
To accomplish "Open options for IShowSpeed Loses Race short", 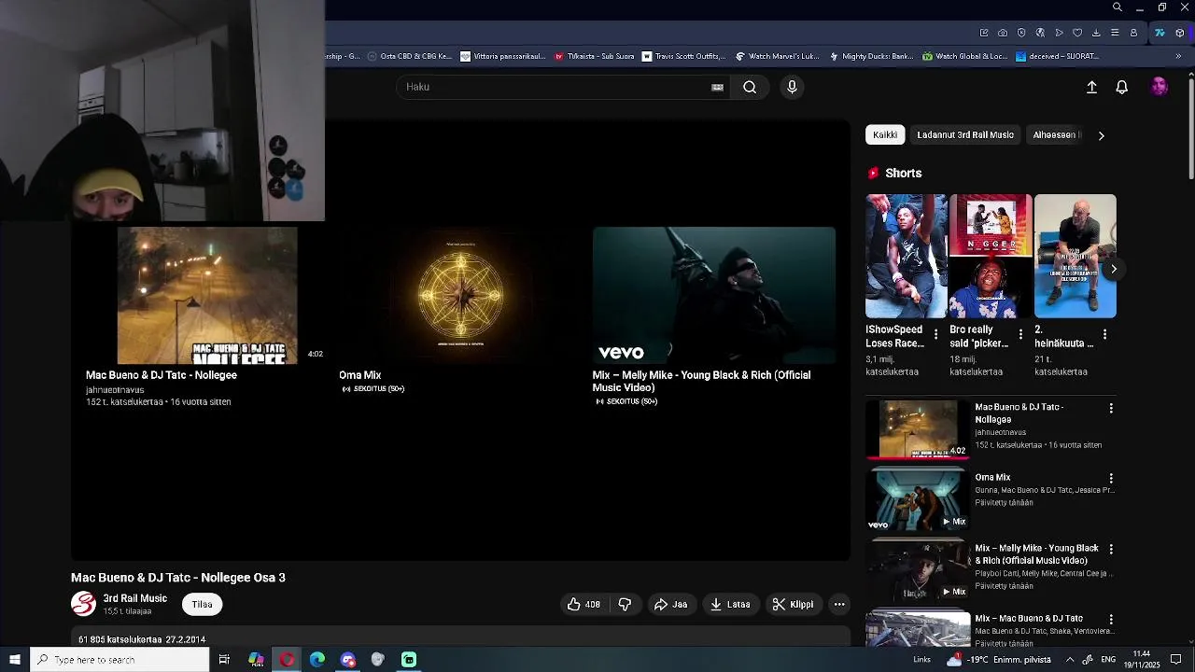I will click(x=935, y=334).
